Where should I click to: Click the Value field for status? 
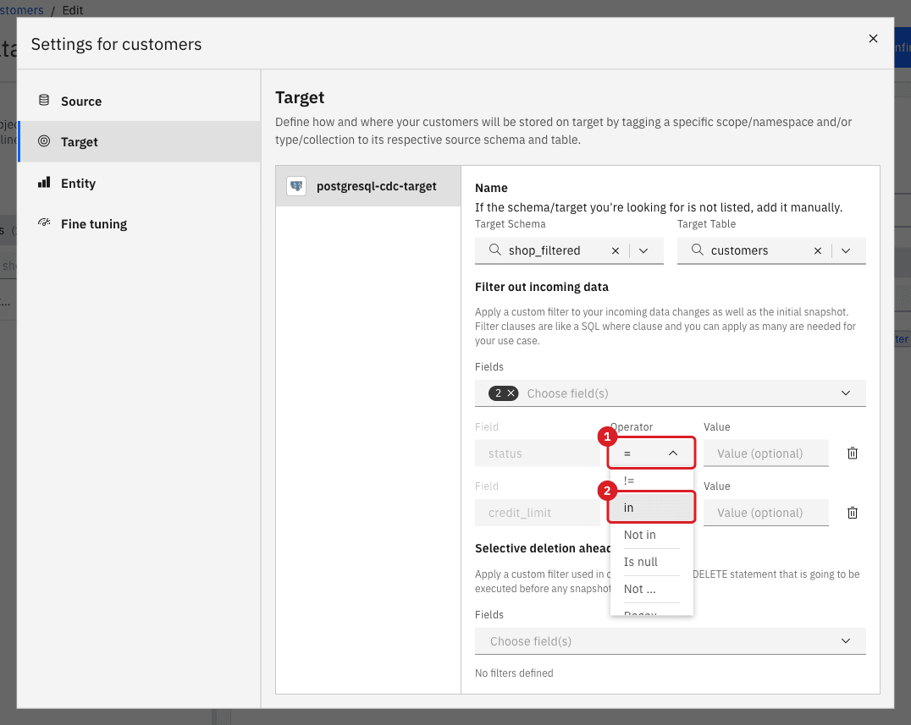point(765,453)
